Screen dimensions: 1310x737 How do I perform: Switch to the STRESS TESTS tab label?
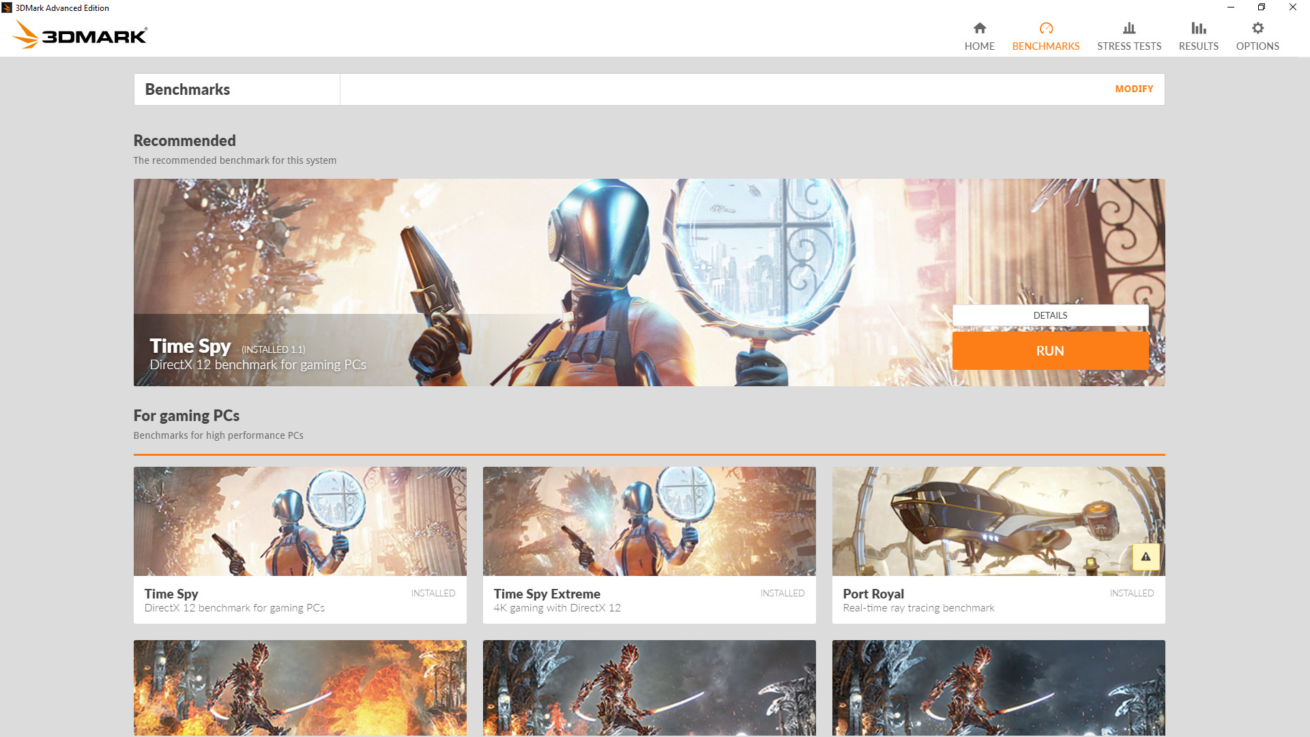click(x=1129, y=46)
